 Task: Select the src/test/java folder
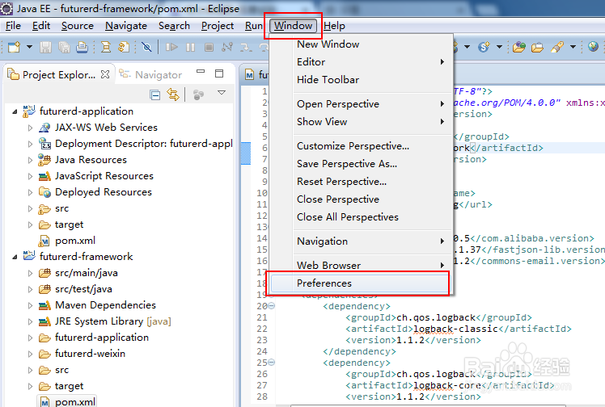(x=83, y=289)
